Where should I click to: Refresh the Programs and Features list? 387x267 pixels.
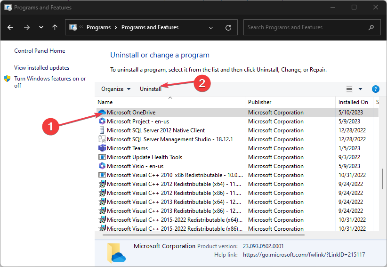[228, 28]
